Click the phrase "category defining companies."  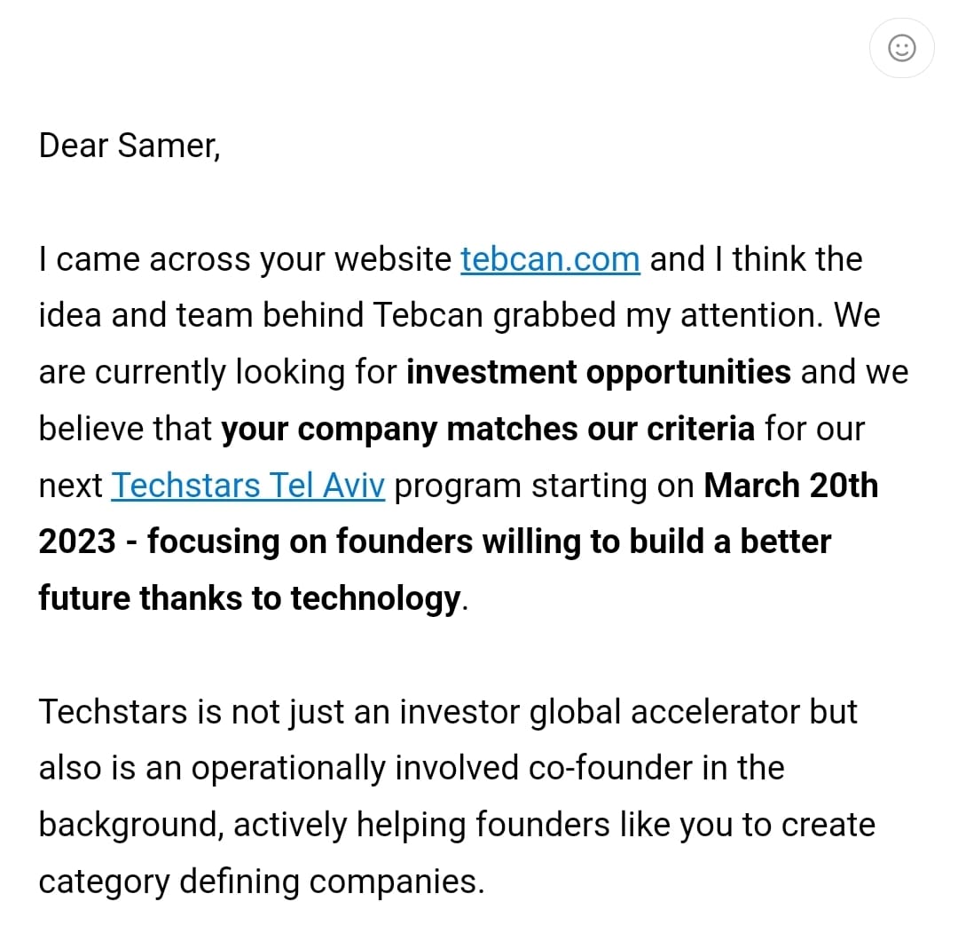click(x=262, y=882)
